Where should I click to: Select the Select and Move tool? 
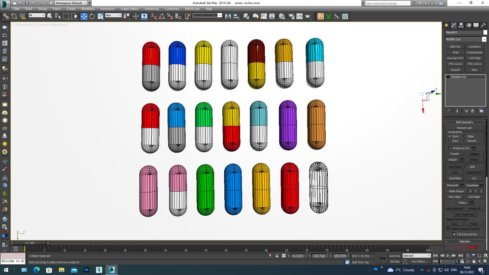point(84,16)
